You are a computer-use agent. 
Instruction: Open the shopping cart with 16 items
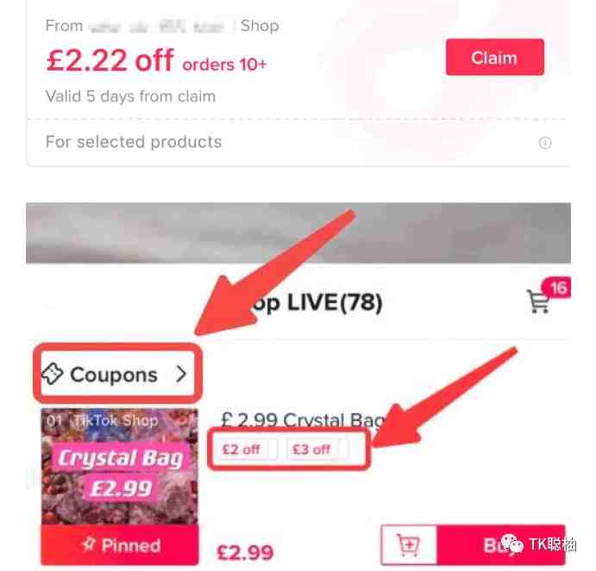pos(537,301)
